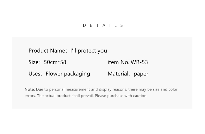Image resolution: width=205 pixels, height=134 pixels.
Task: Click the word errors in note
Action: click(x=30, y=96)
